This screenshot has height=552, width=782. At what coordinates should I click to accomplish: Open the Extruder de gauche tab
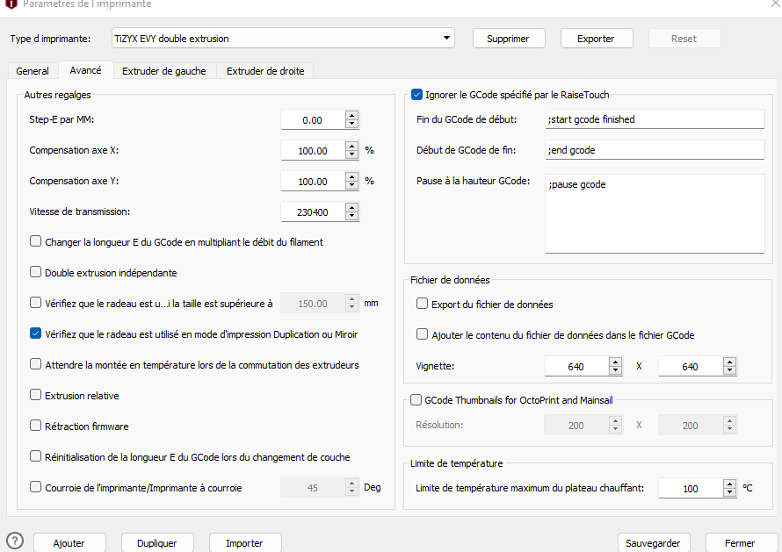coord(164,71)
